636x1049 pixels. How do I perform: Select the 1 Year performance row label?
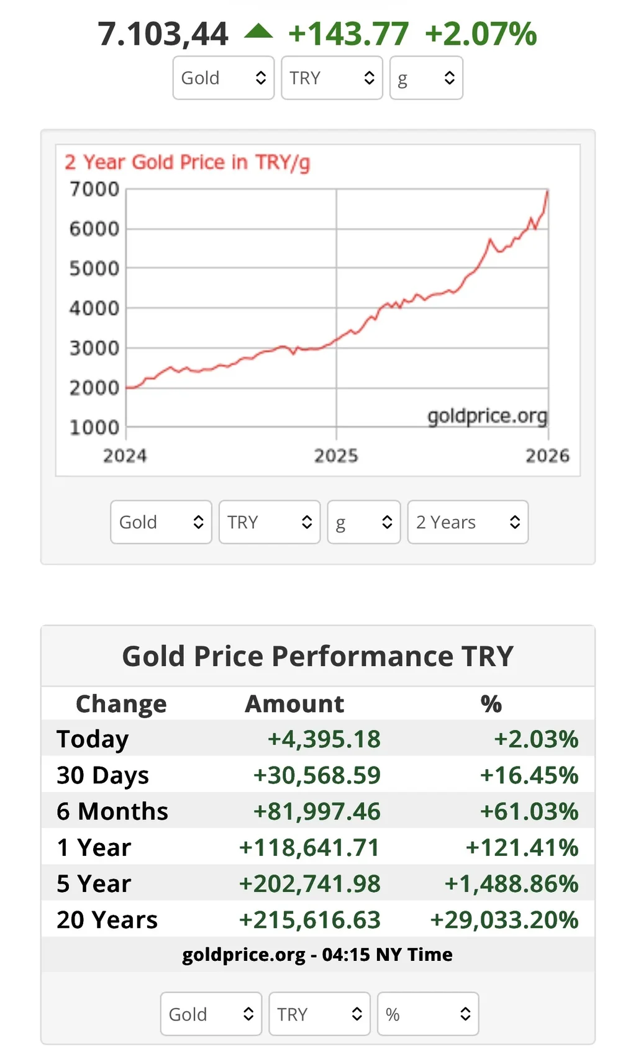[94, 847]
